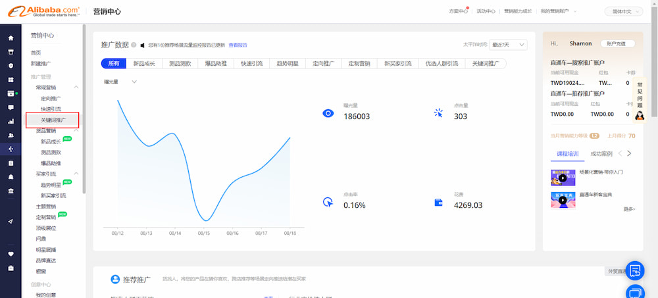
Task: Expand the 我的营销账户 top menu
Action: (559, 11)
